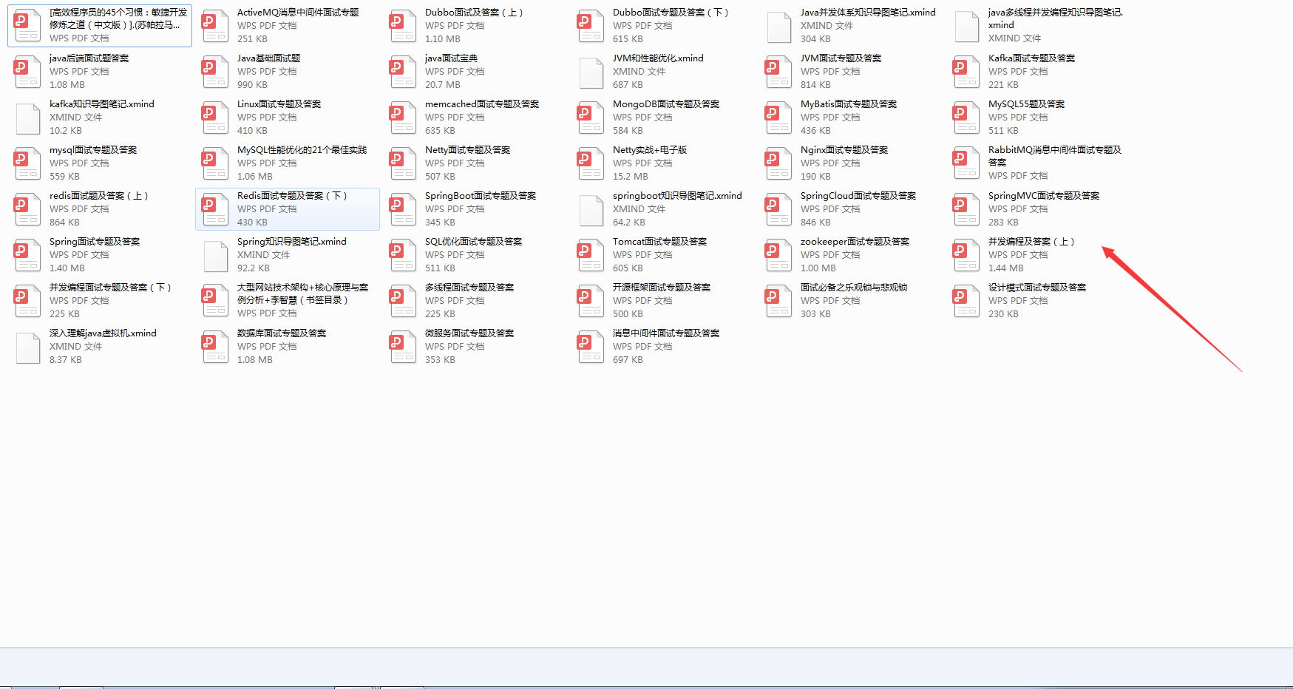Click the file name Redis面试专题及答案（下）
Image resolution: width=1293 pixels, height=689 pixels.
pyautogui.click(x=292, y=196)
